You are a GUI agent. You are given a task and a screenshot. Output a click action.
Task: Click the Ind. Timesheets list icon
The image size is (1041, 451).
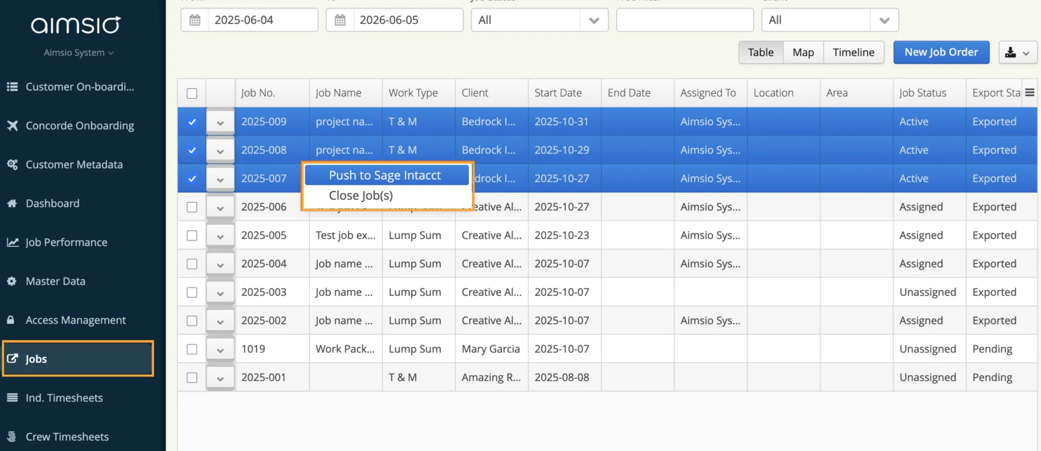pos(12,398)
